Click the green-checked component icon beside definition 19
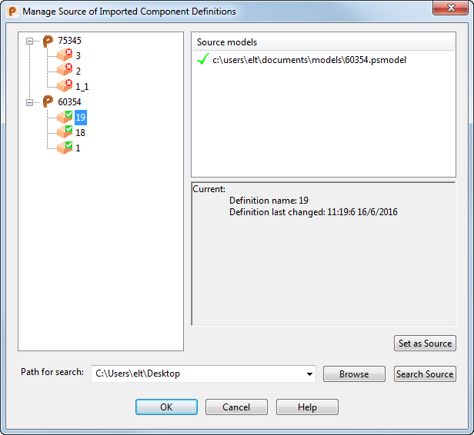Viewport: 474px width, 435px height. pyautogui.click(x=65, y=117)
